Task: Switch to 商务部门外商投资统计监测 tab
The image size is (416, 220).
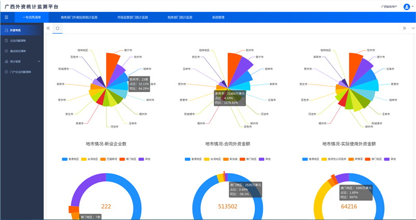Action: point(79,17)
